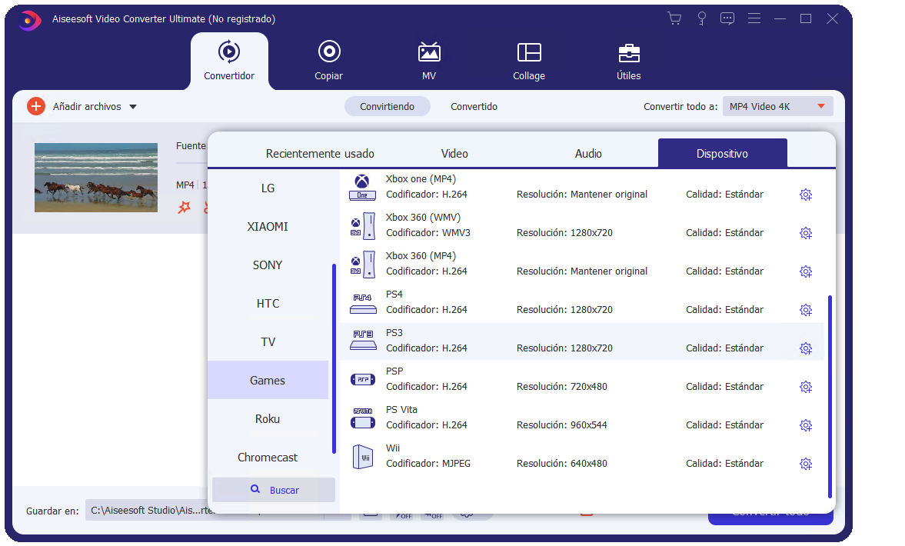The image size is (905, 546).
Task: Click the PS3 console icon
Action: coord(362,341)
